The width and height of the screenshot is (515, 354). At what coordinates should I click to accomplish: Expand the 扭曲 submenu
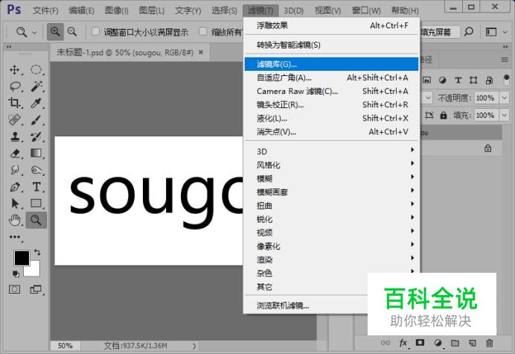point(331,205)
